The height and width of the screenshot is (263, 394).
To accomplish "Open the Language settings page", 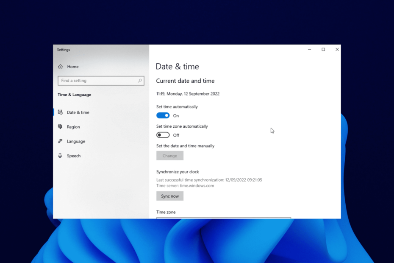I will pyautogui.click(x=101, y=141).
